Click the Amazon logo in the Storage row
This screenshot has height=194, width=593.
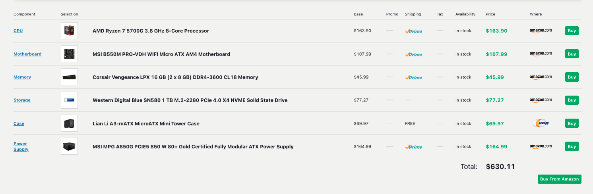[x=541, y=100]
